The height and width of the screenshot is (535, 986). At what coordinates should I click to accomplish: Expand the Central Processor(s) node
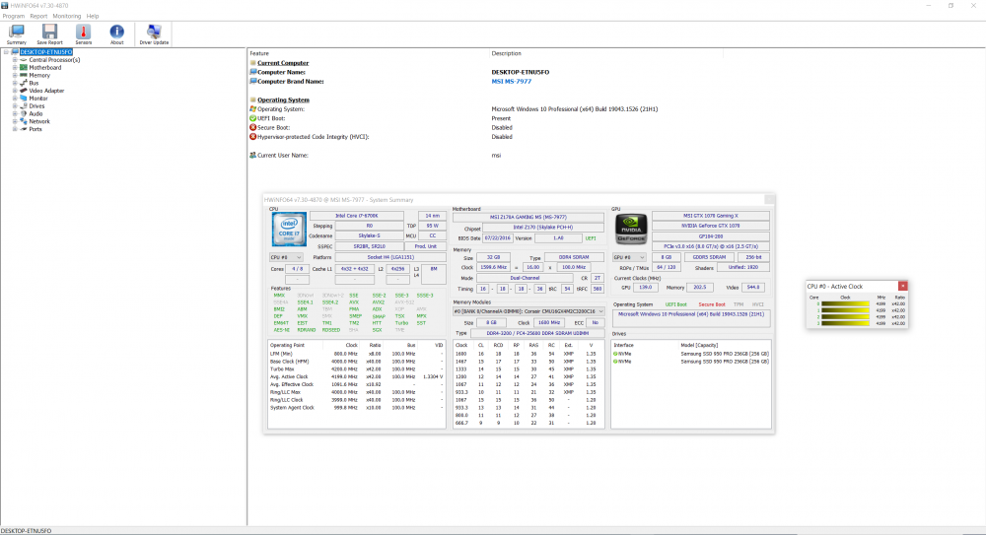point(15,60)
